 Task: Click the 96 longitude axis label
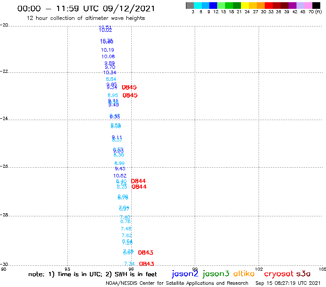coord(131,269)
